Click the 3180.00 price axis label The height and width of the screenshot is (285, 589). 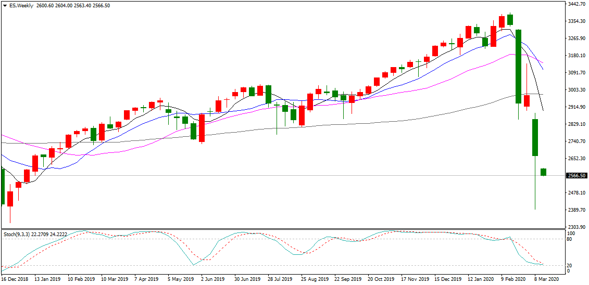coord(577,56)
